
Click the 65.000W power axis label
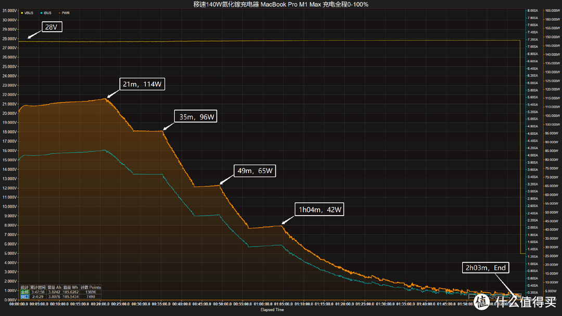pos(552,186)
